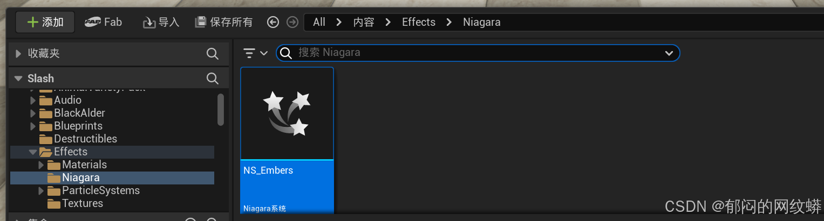The height and width of the screenshot is (221, 824).
Task: Select the ParticleSystems folder
Action: point(100,190)
